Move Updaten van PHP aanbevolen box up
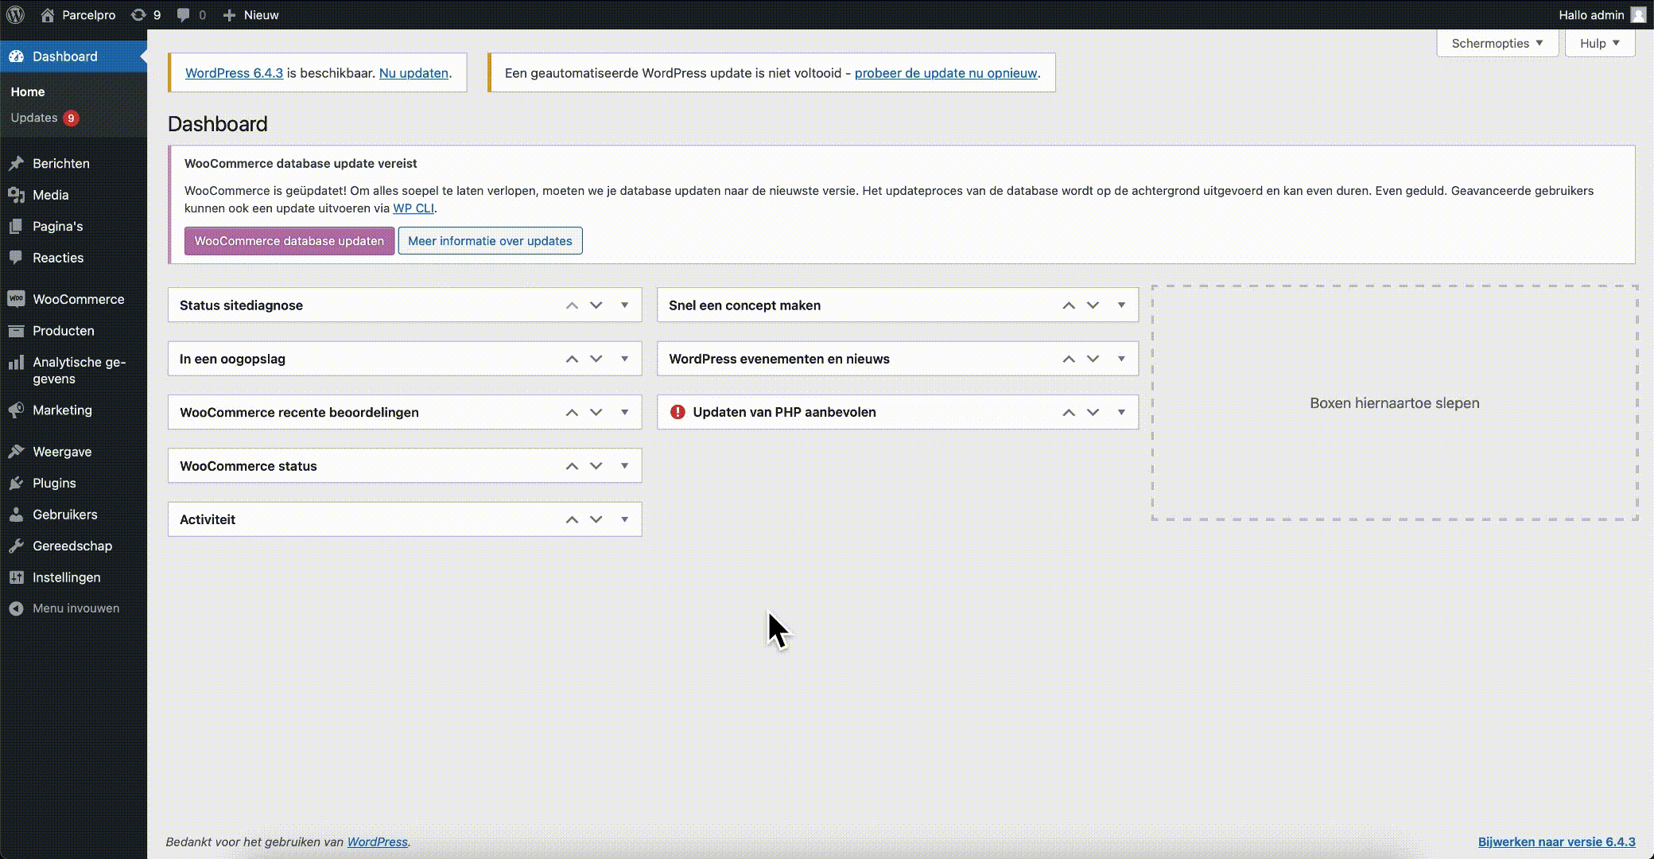1654x859 pixels. coord(1069,412)
